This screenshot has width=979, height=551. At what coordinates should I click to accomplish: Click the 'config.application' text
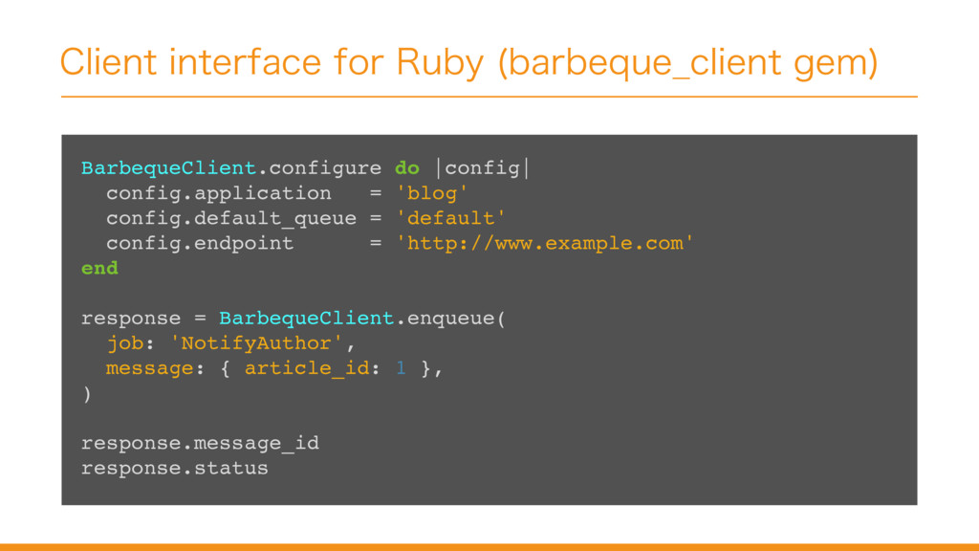pyautogui.click(x=219, y=193)
